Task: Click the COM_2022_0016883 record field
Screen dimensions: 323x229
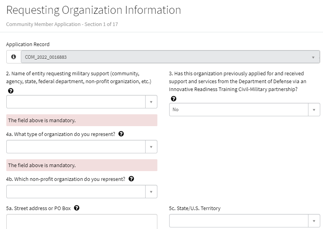Action: 165,57
